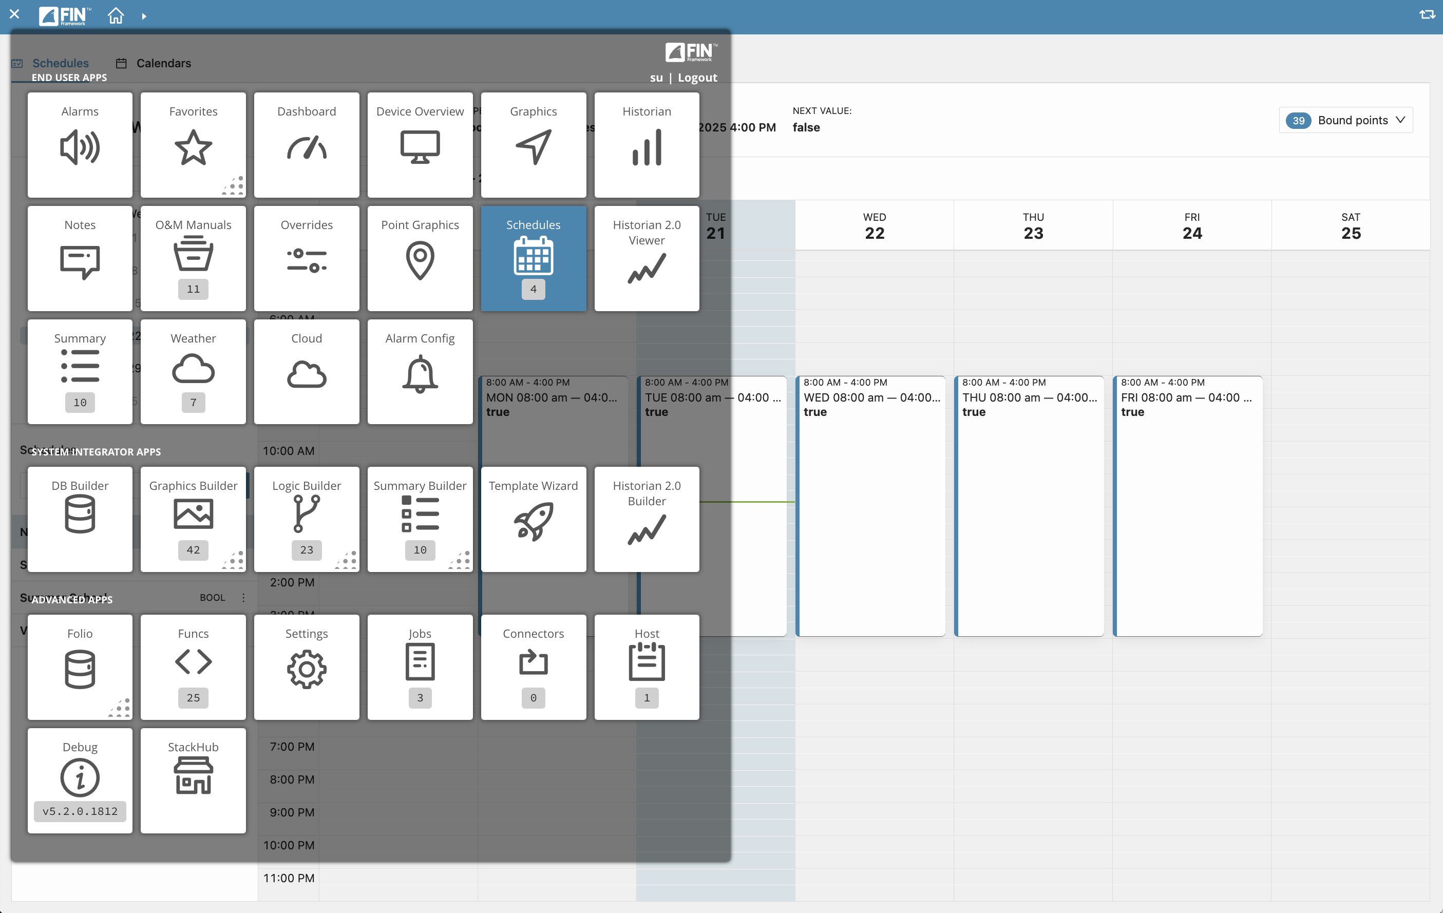Open the Funcs app
Screen dimensions: 1443x913
click(193, 667)
